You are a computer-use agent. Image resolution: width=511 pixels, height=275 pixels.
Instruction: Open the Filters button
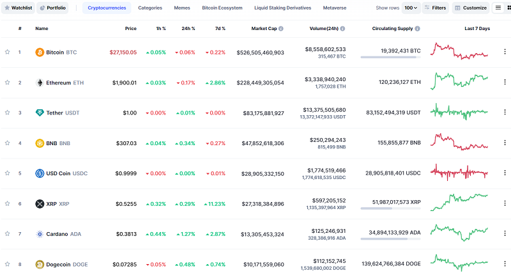click(435, 8)
